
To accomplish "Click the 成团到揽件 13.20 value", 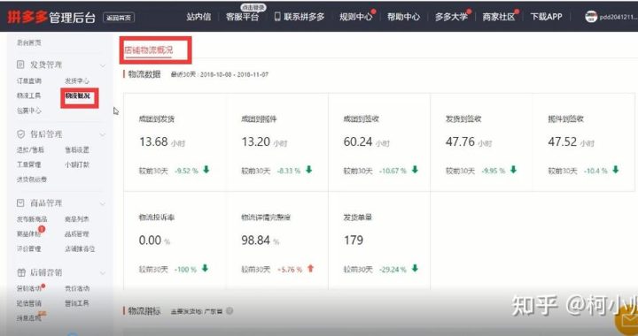I will (255, 142).
